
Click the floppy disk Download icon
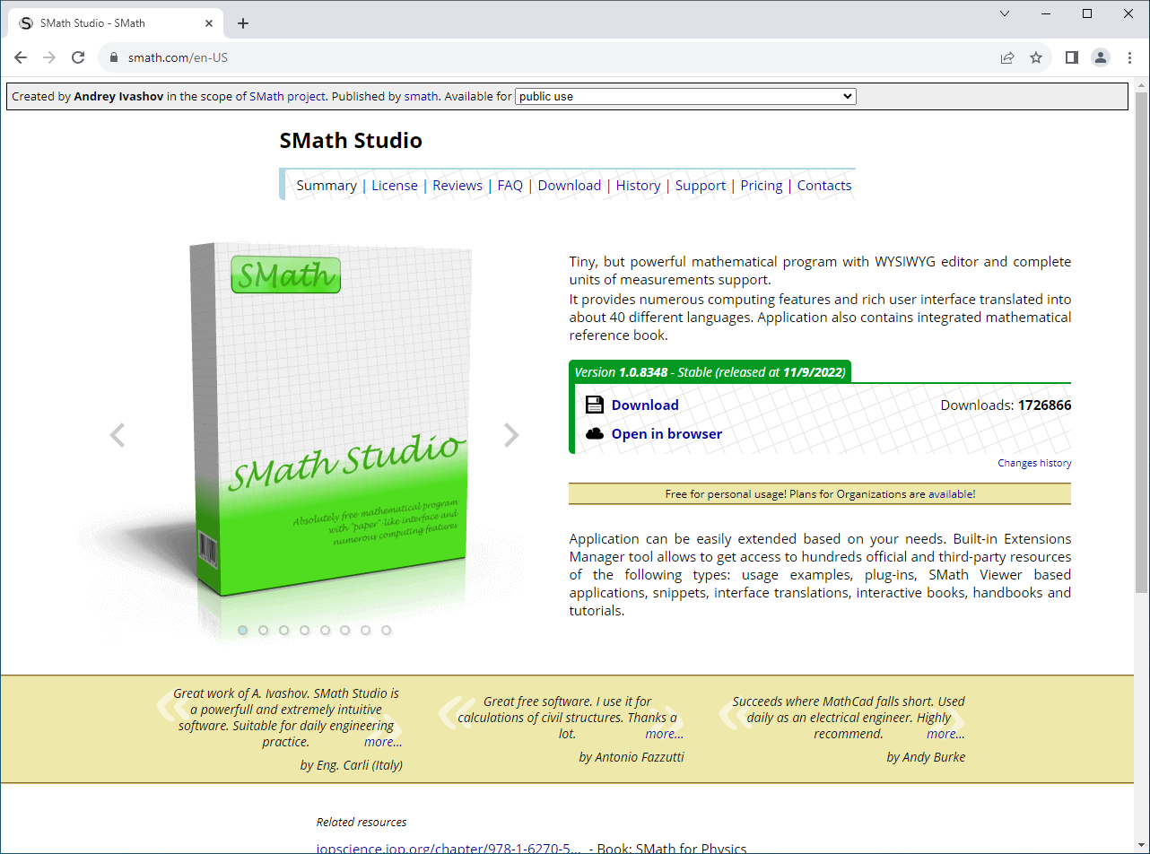(x=595, y=405)
